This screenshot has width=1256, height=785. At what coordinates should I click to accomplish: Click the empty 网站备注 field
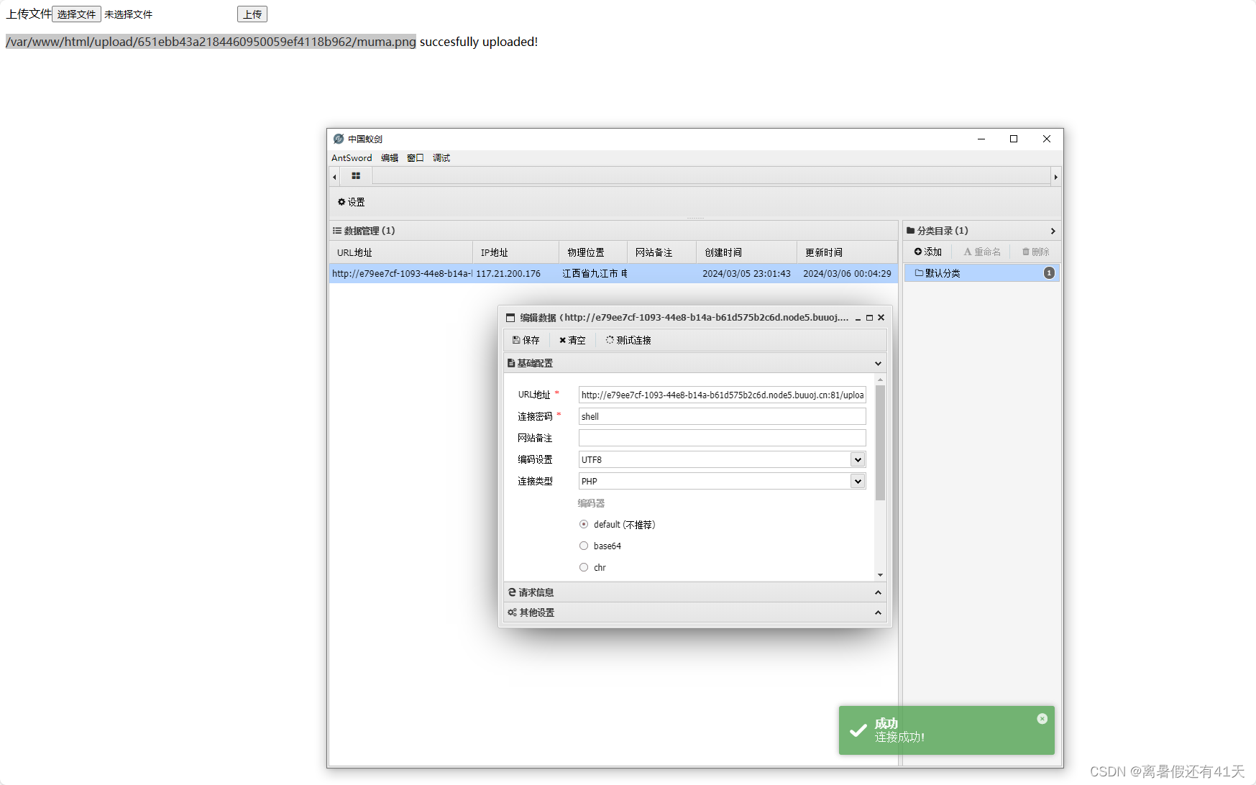click(x=722, y=438)
